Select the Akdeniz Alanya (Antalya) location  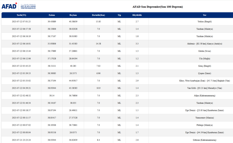205,44
